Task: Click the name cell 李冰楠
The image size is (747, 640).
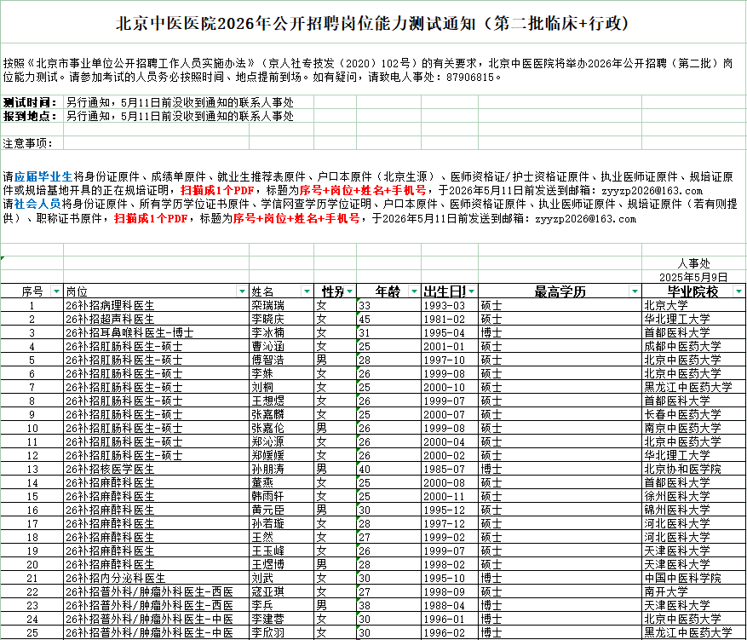Action: pyautogui.click(x=282, y=332)
